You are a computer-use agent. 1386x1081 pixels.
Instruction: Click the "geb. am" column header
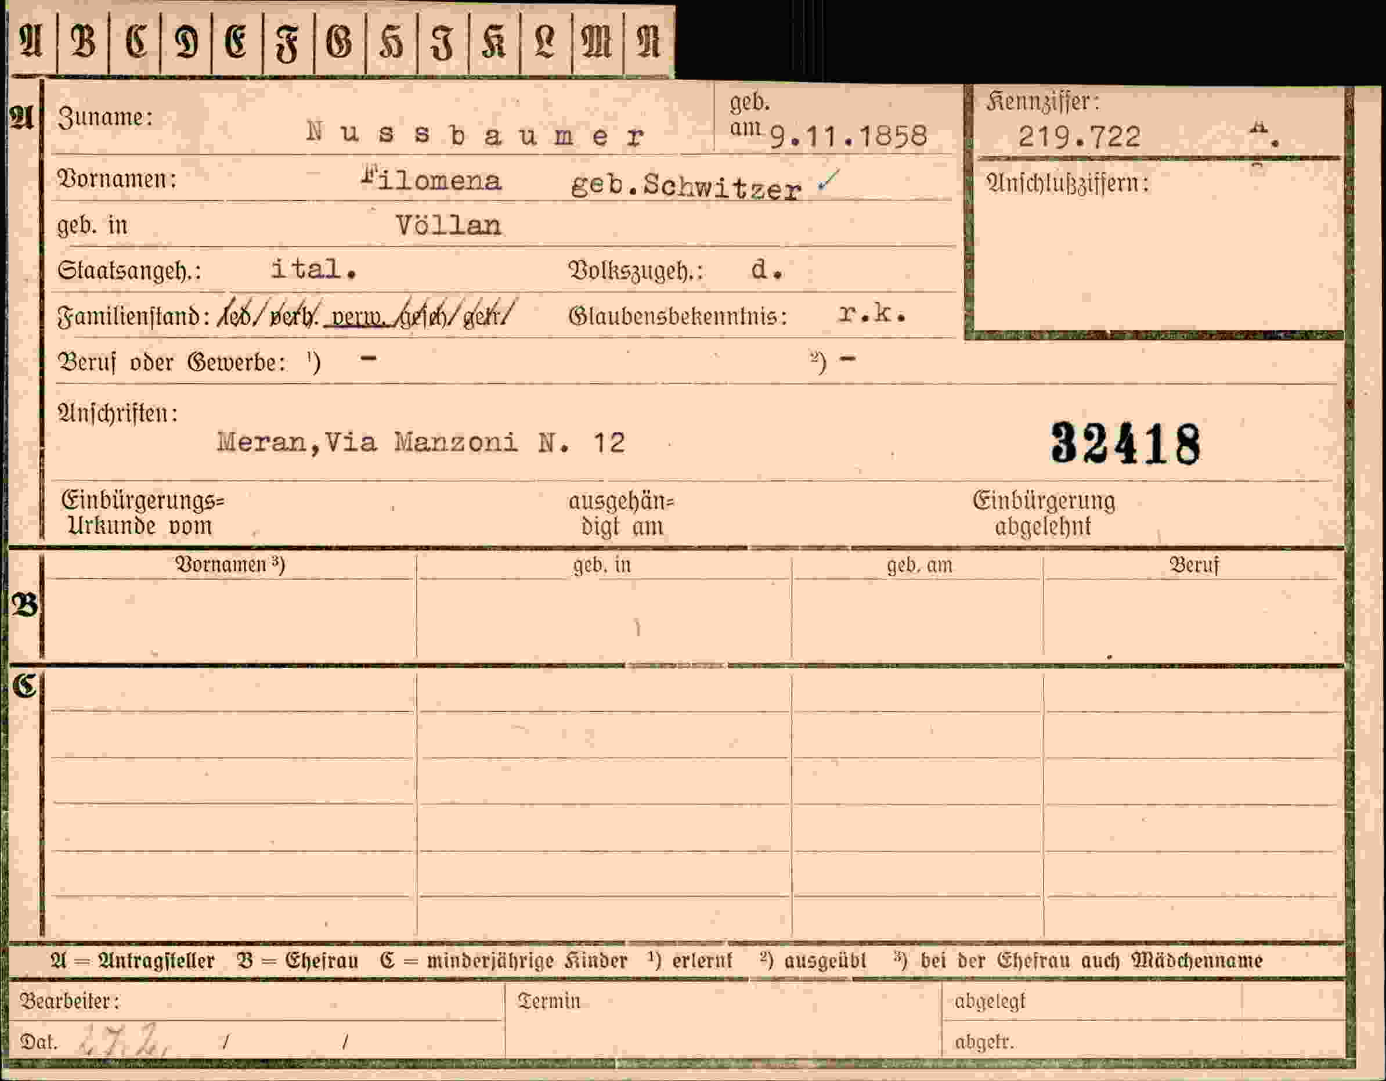pos(919,565)
